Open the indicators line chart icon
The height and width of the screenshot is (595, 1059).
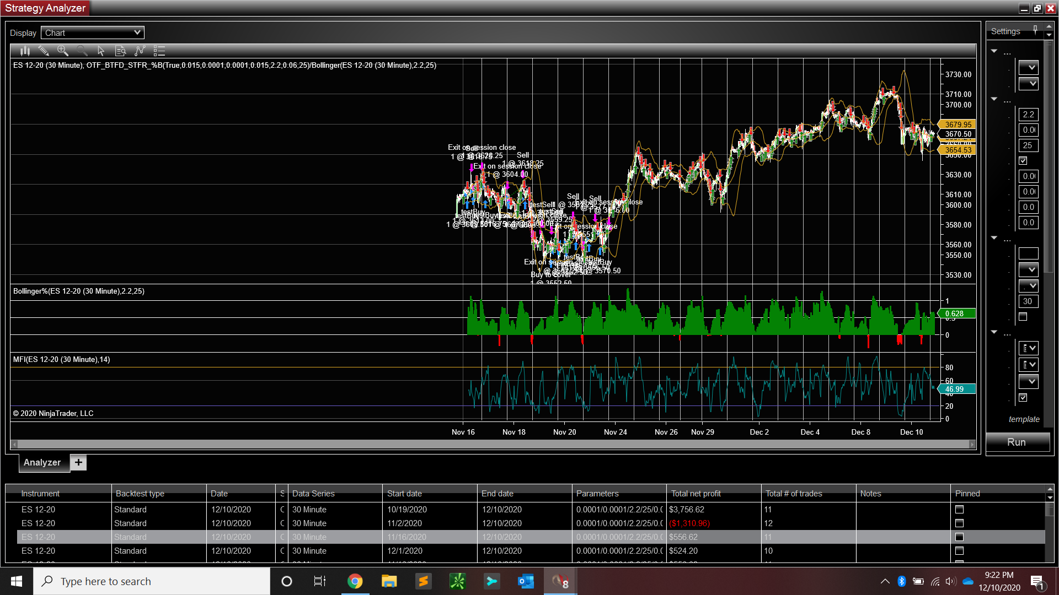pyautogui.click(x=140, y=51)
